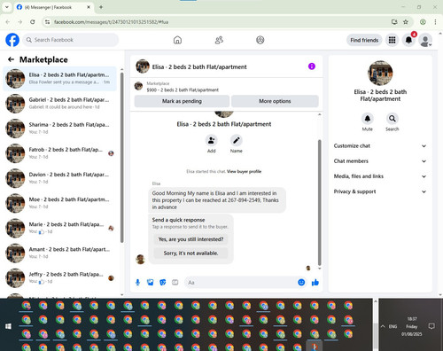Choose the GIF icon in composer
Viewport: 443px width, 351px height.
[x=175, y=283]
